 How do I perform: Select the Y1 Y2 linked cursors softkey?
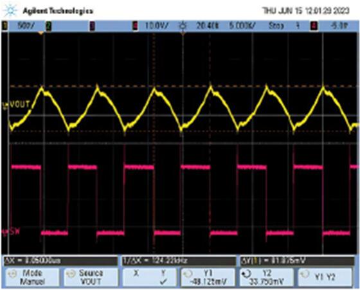click(325, 277)
